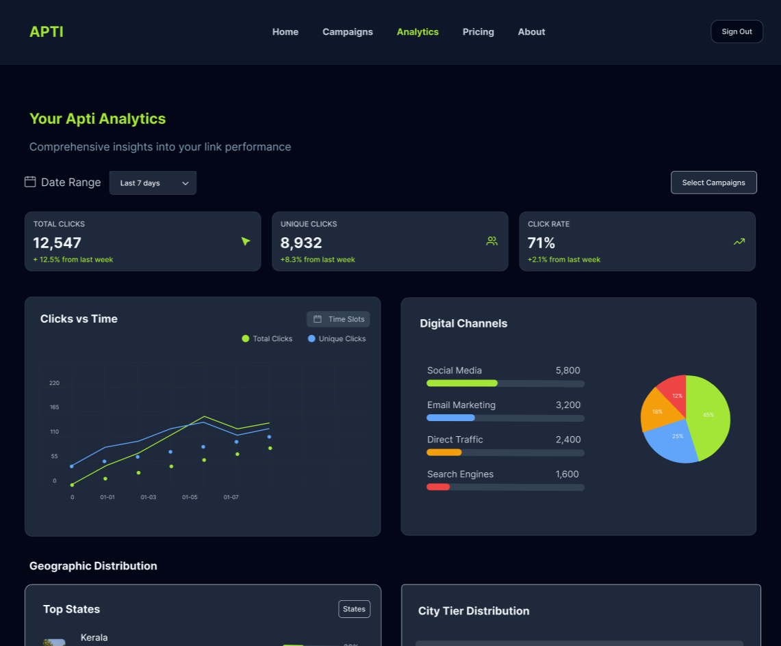Click the States button in Top States card
This screenshot has width=781, height=646.
(x=354, y=608)
